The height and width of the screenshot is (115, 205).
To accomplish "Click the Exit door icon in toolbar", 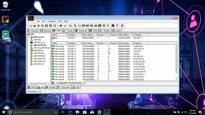I will (122, 26).
